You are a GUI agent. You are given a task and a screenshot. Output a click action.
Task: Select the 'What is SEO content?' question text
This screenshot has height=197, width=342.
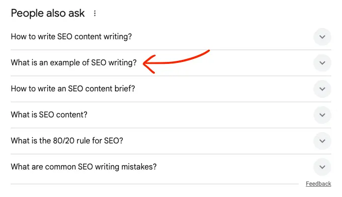point(49,115)
